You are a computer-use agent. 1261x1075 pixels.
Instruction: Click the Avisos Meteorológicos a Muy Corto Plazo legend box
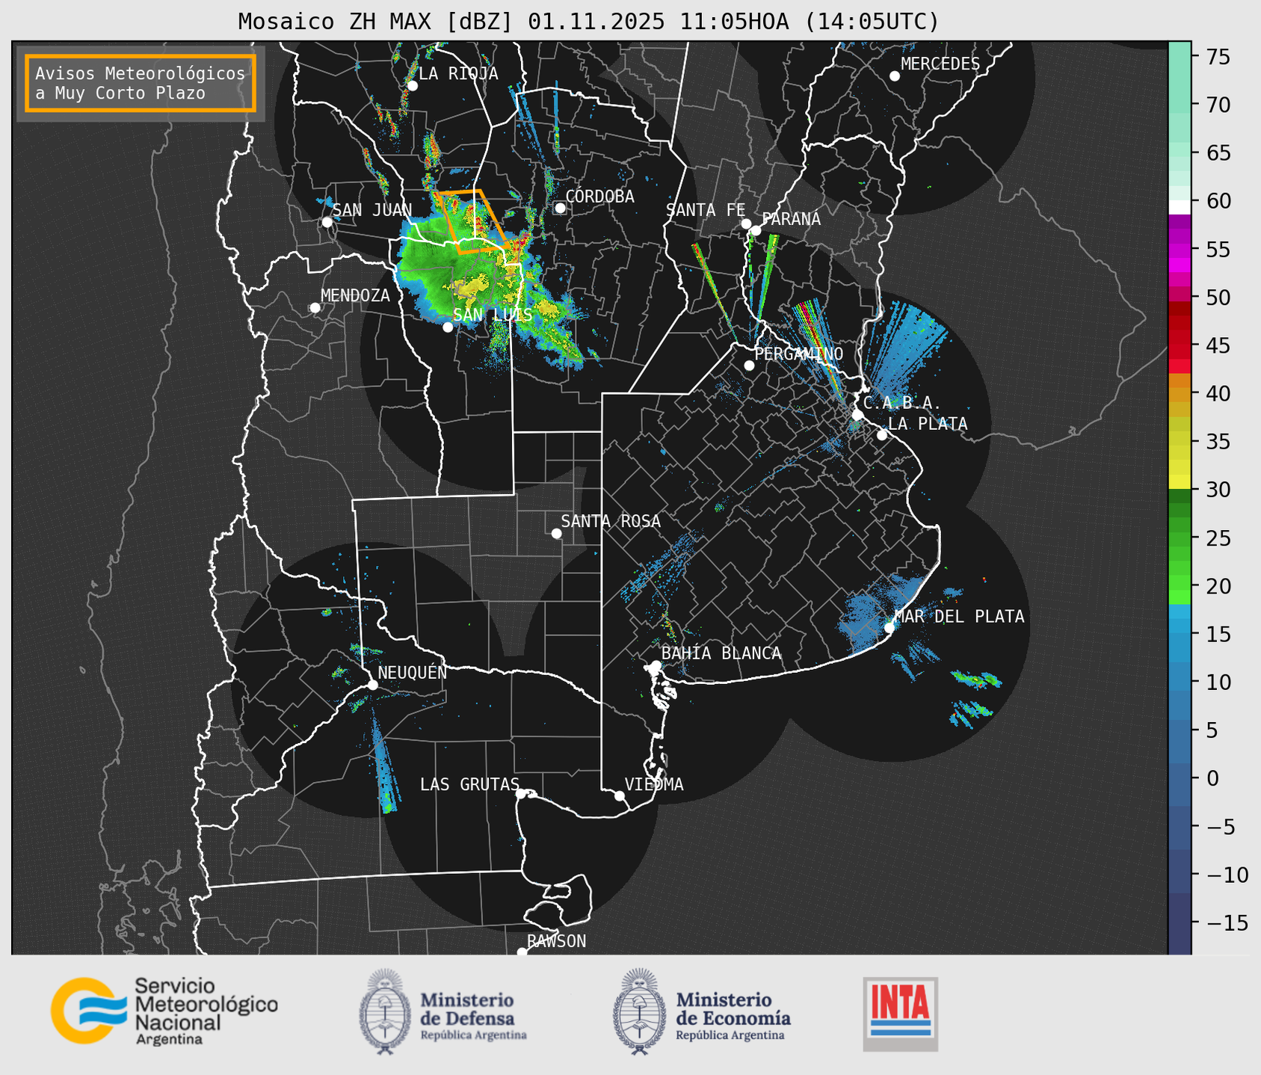point(141,83)
